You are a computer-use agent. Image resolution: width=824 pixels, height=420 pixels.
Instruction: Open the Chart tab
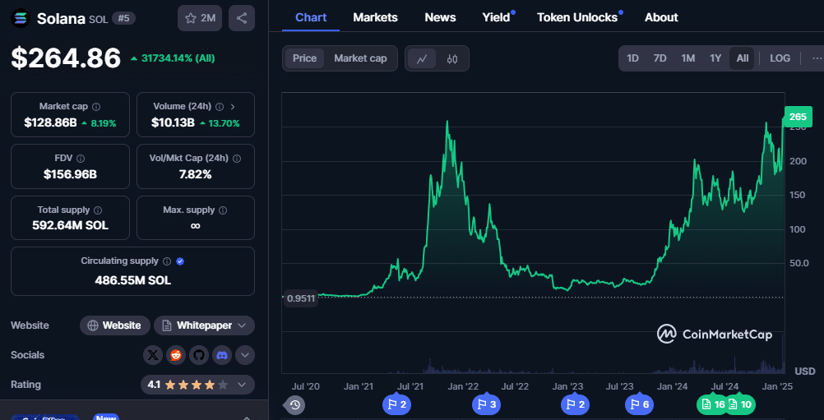[311, 17]
